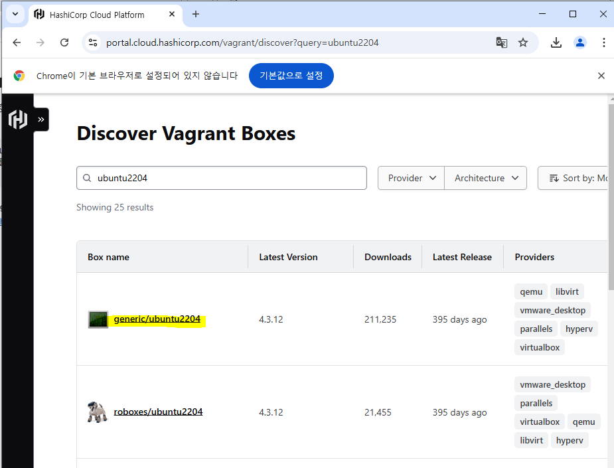This screenshot has width=614, height=468.
Task: Click the 21,455 downloads value
Action: coord(378,412)
